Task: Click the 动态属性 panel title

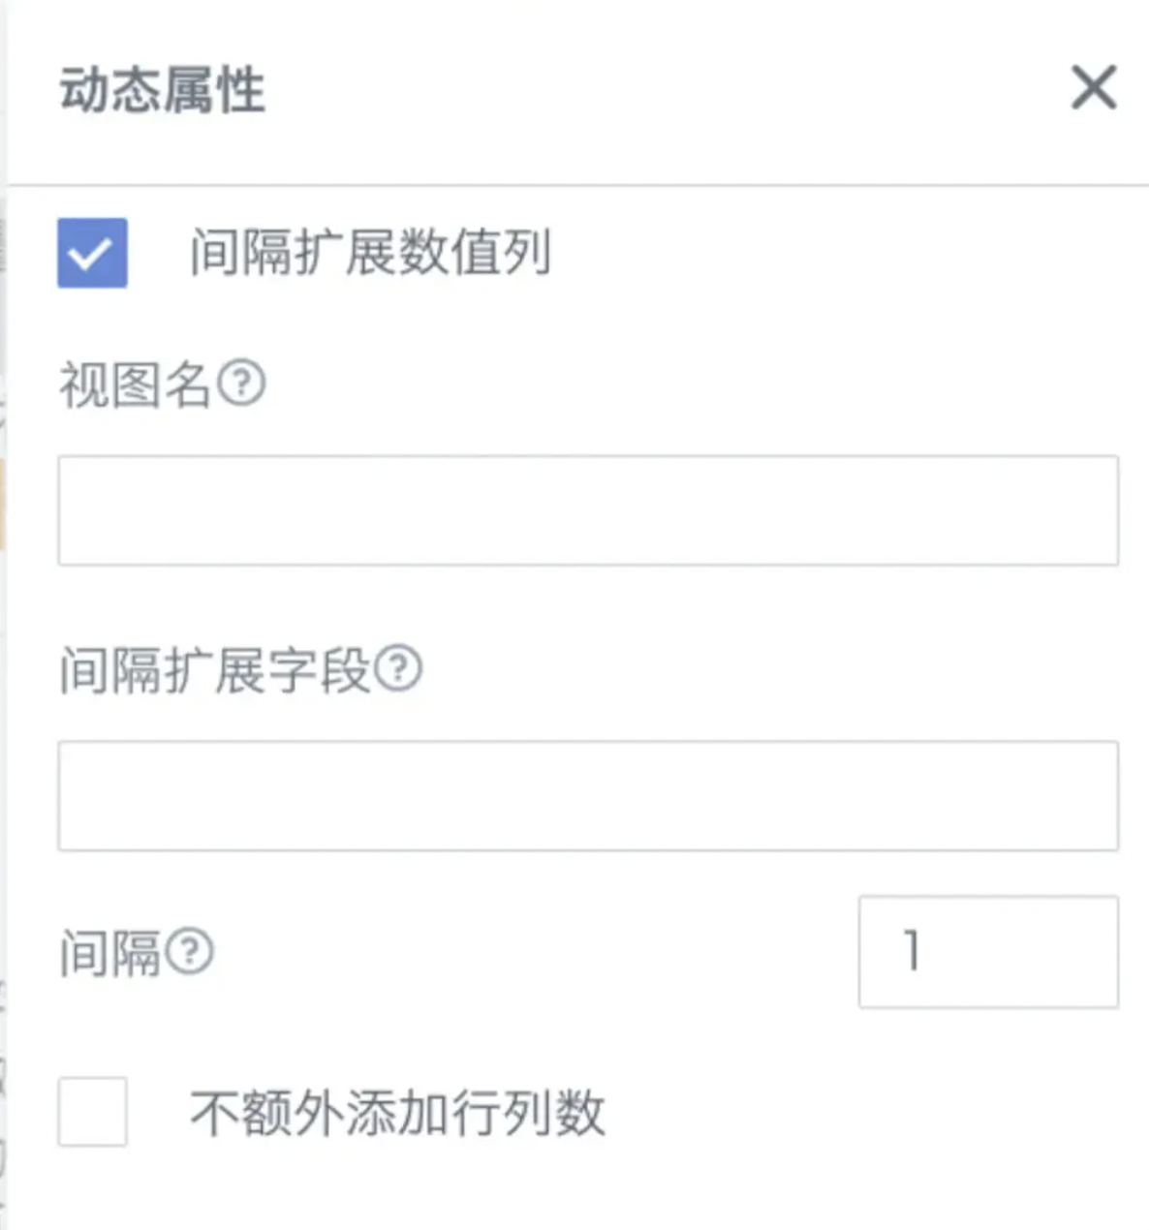Action: pyautogui.click(x=162, y=90)
